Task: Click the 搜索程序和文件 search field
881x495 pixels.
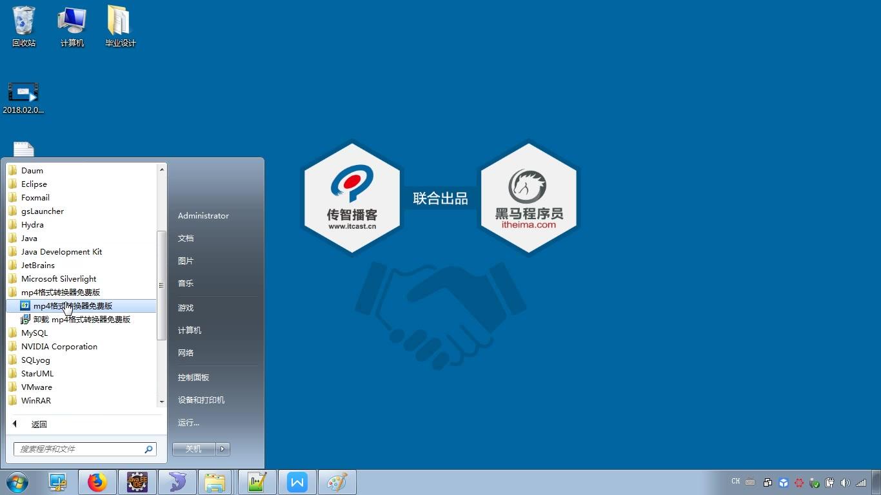Action: pyautogui.click(x=84, y=449)
